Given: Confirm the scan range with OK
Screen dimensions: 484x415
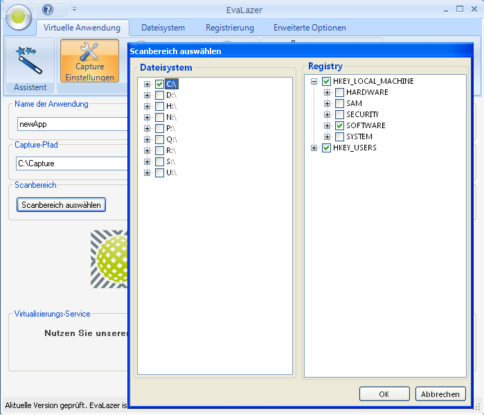Looking at the screenshot, I should pyautogui.click(x=384, y=394).
